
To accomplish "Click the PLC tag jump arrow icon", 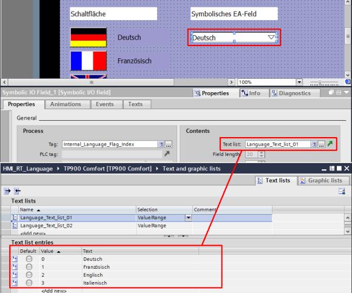I will pos(167,154).
